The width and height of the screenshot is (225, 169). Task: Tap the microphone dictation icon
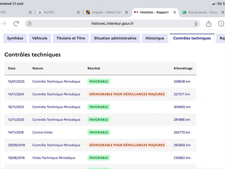pos(196,24)
